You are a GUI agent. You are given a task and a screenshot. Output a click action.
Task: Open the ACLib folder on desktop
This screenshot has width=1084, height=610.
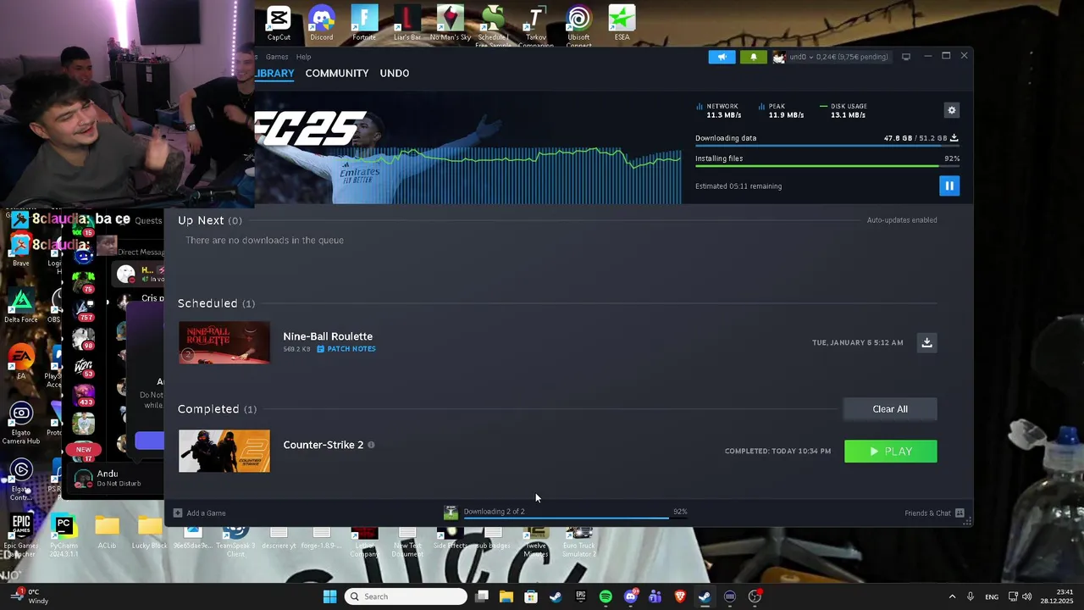[x=107, y=532]
